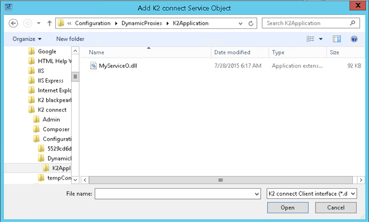Click the search magnifier icon
This screenshot has height=222, width=369.
[x=352, y=23]
